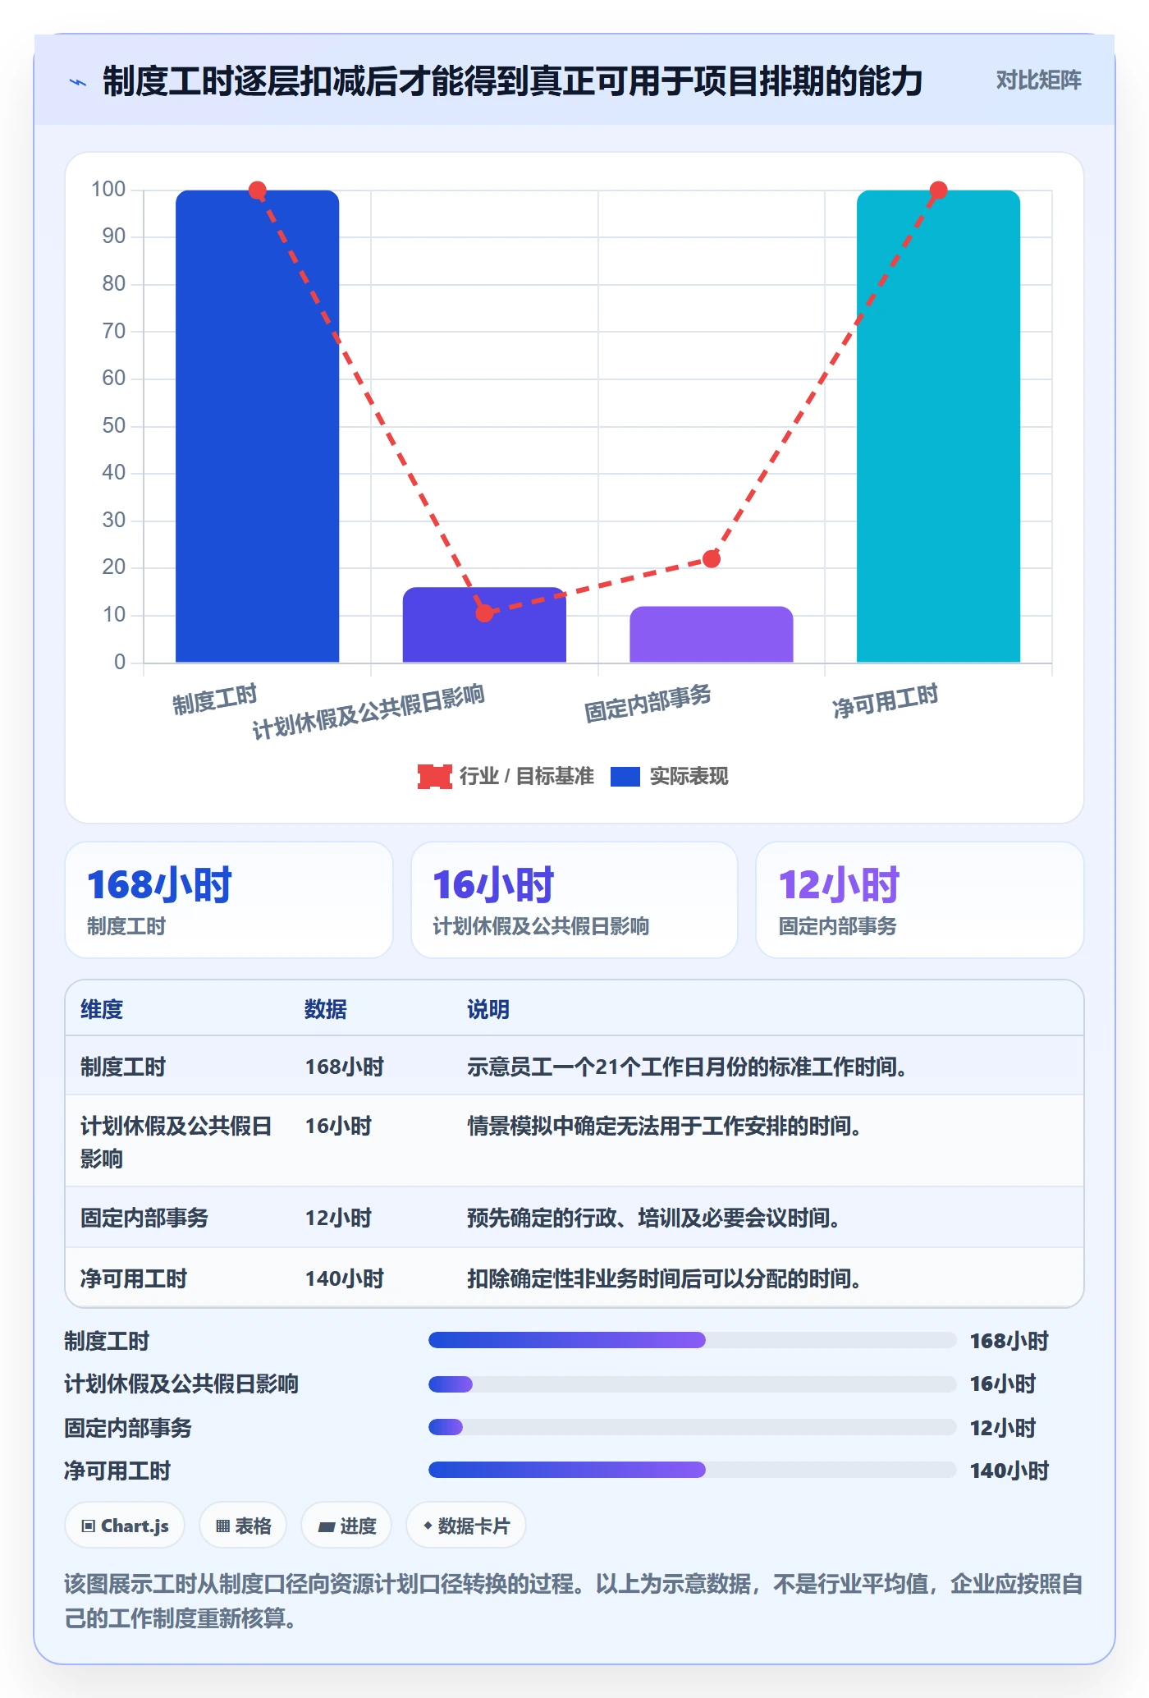The width and height of the screenshot is (1149, 1698).
Task: Click the table grid icon in 表格 chip
Action: coord(223,1526)
